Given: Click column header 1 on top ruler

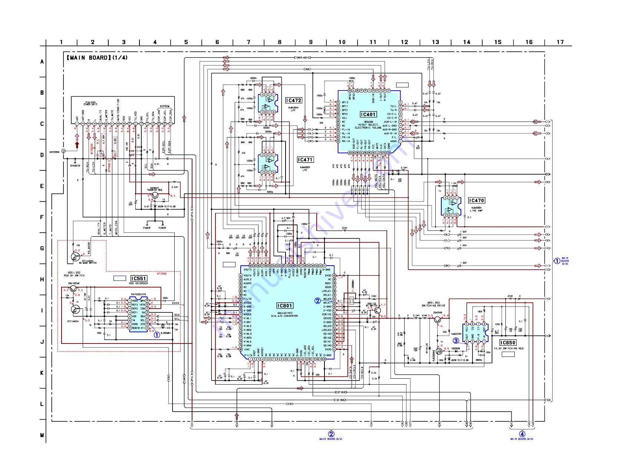Looking at the screenshot, I should coord(62,42).
